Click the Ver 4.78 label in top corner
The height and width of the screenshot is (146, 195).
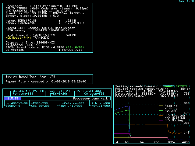pos(186,1)
